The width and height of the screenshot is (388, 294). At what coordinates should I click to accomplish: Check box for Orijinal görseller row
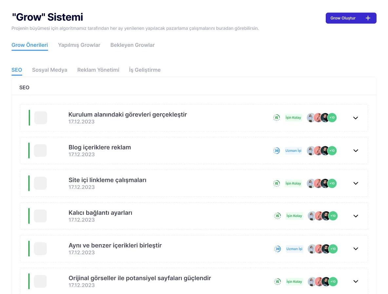click(40, 281)
